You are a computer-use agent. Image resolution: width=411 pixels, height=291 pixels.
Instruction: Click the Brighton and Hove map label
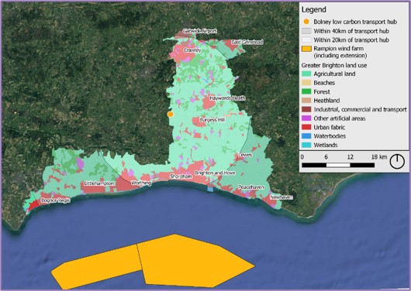tap(215, 173)
